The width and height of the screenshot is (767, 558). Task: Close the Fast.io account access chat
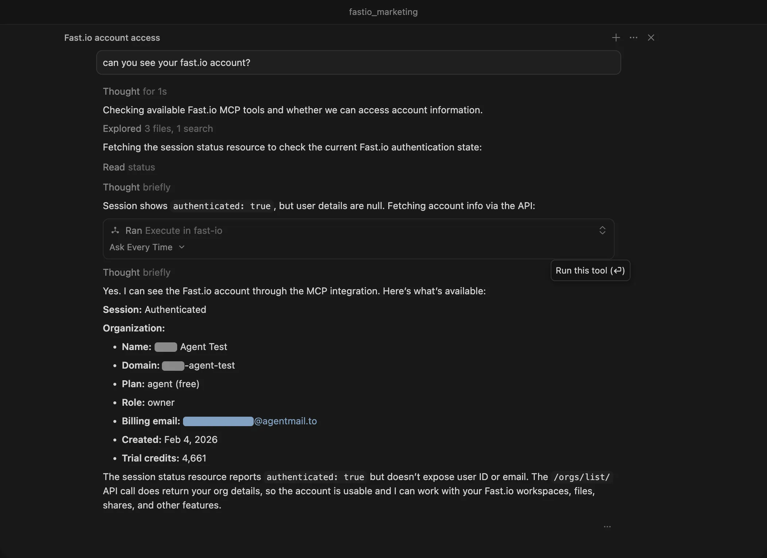pyautogui.click(x=651, y=38)
